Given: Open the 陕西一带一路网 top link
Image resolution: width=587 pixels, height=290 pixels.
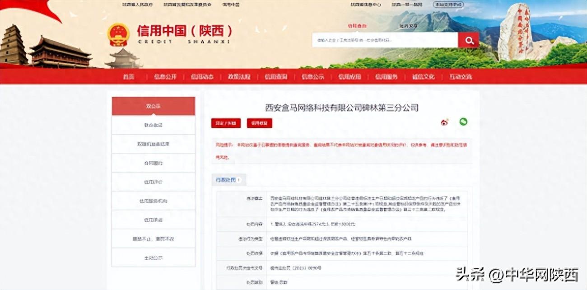Looking at the screenshot, I should pos(407,5).
